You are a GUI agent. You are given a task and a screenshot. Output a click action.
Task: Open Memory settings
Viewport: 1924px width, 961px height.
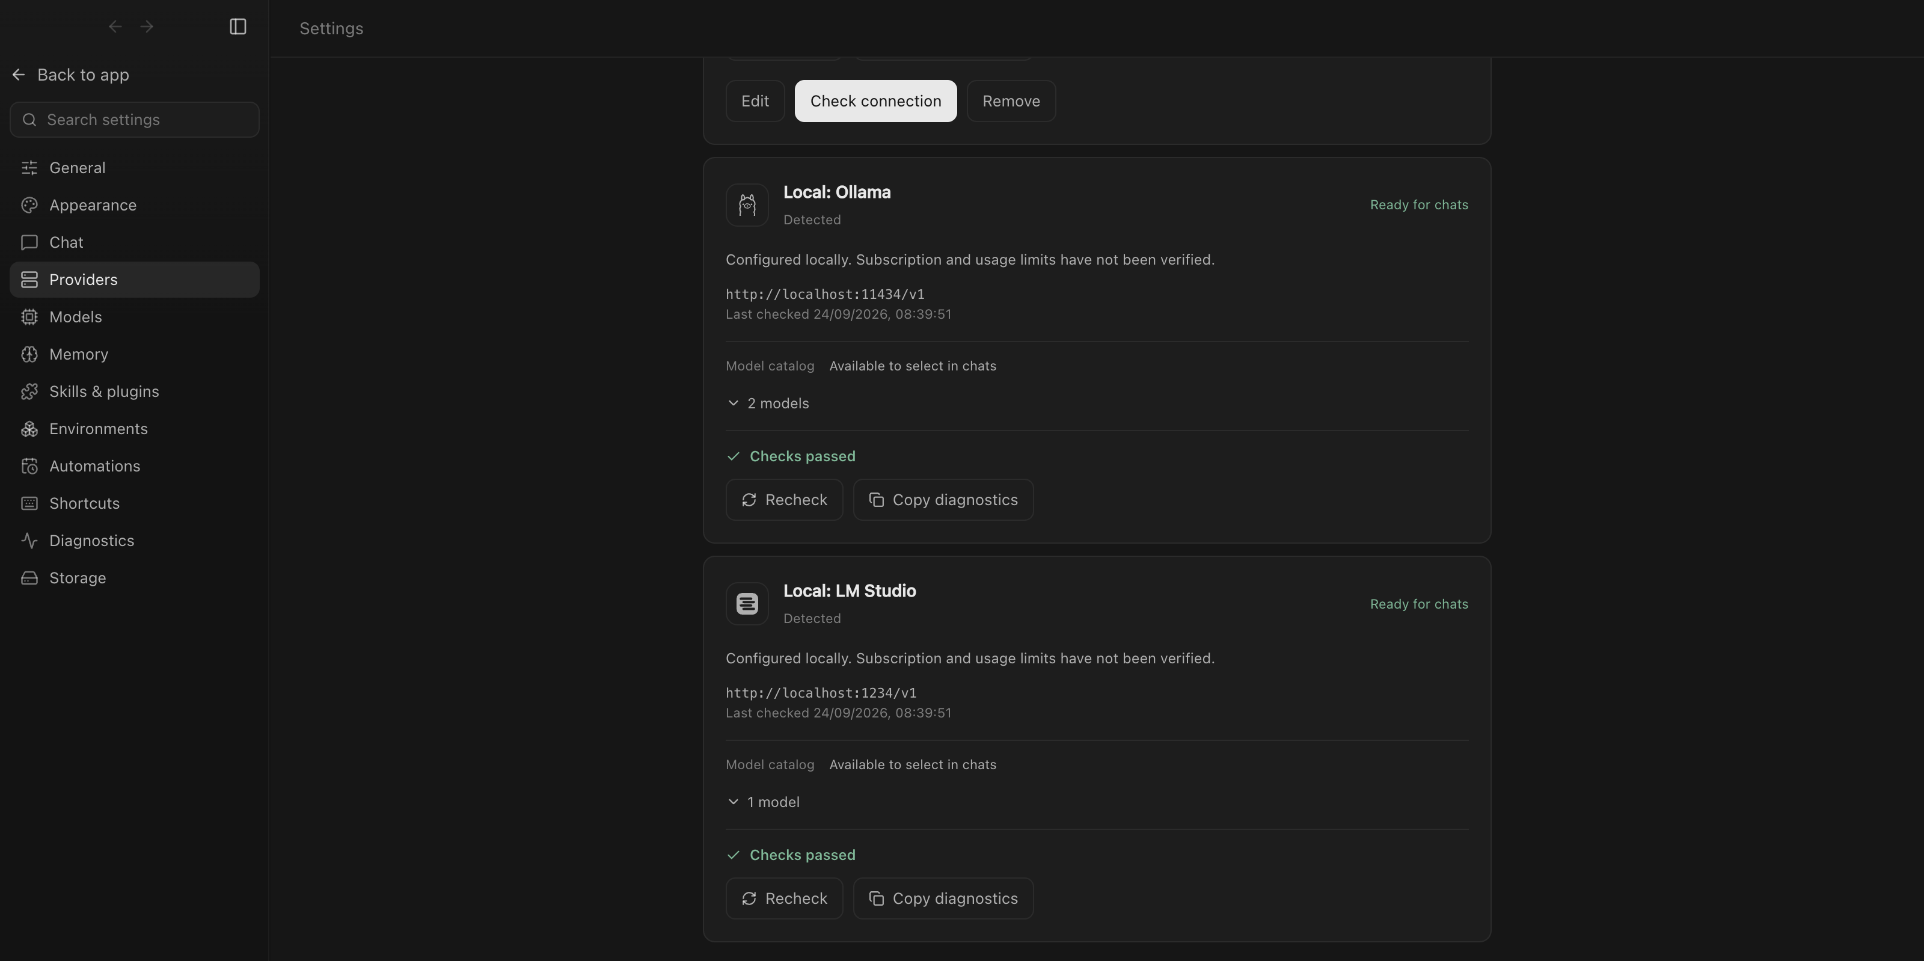pos(135,354)
